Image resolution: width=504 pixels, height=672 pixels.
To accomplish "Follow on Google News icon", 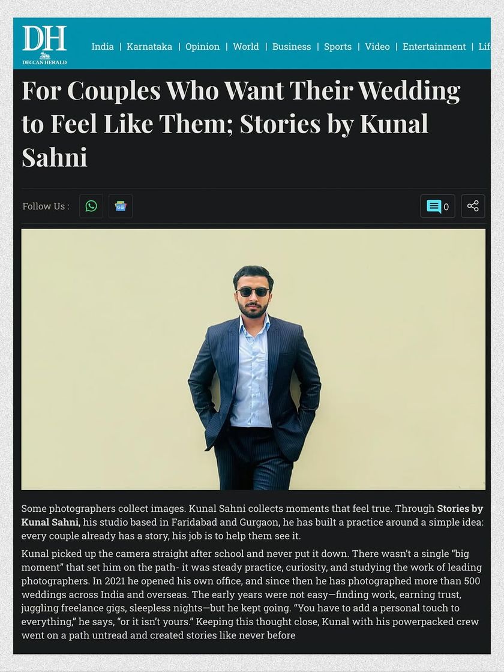I will coord(121,206).
